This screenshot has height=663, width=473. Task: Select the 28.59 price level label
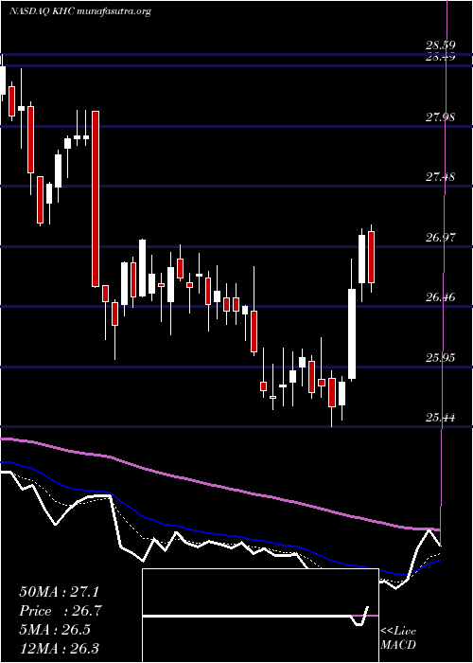coord(440,45)
